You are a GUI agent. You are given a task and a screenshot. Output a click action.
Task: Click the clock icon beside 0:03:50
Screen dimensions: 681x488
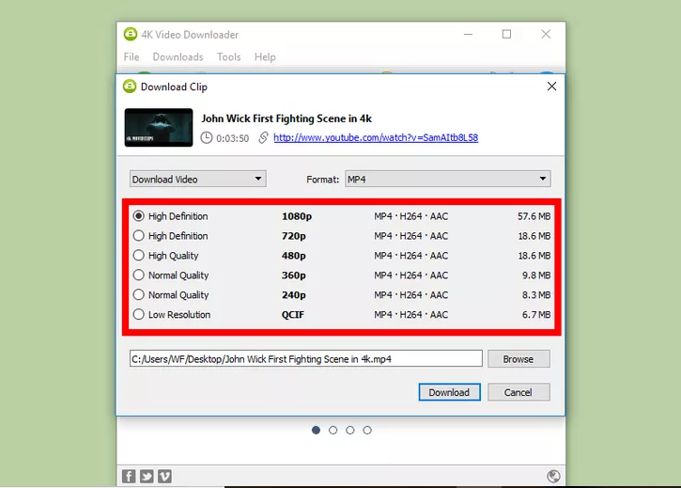tap(207, 138)
